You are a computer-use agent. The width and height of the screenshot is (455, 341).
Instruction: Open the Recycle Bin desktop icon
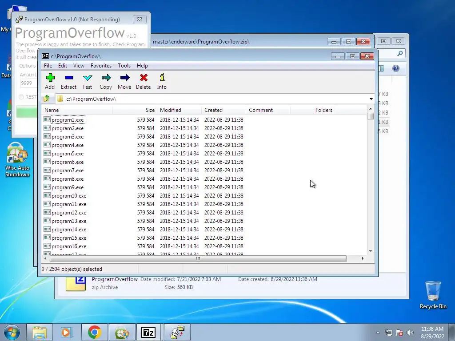coord(433,295)
